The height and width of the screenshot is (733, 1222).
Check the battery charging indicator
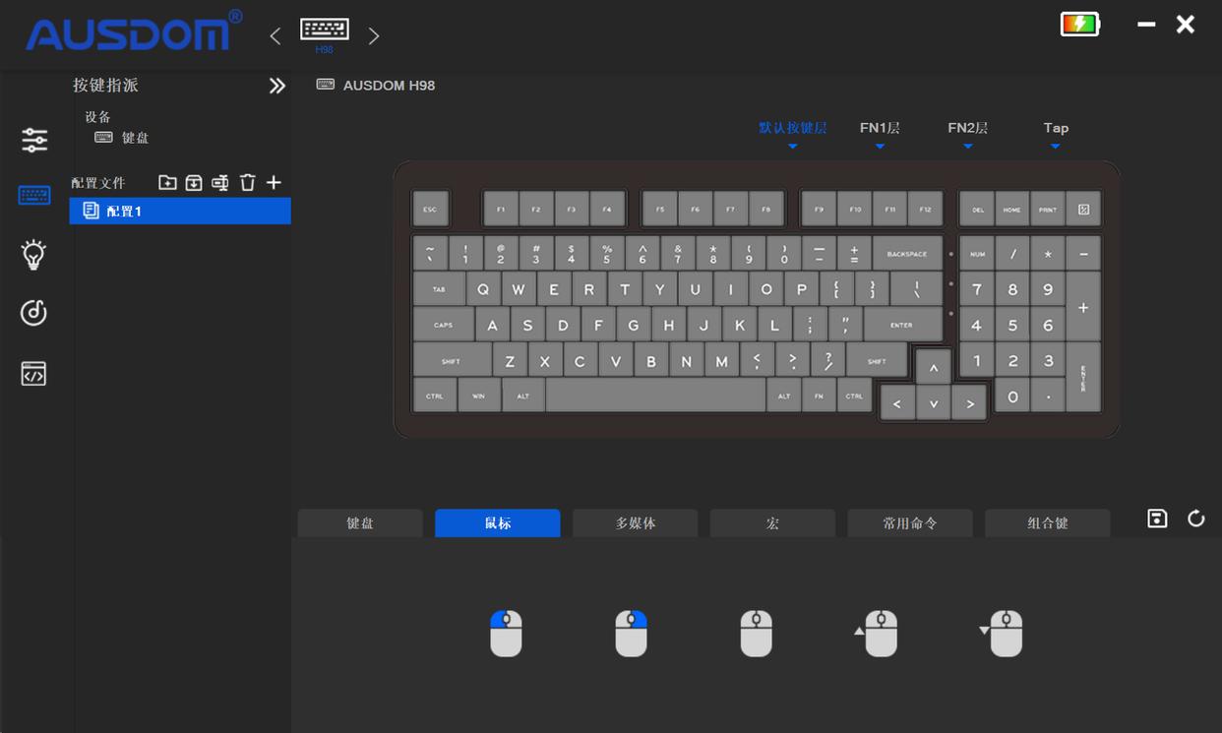tap(1080, 24)
